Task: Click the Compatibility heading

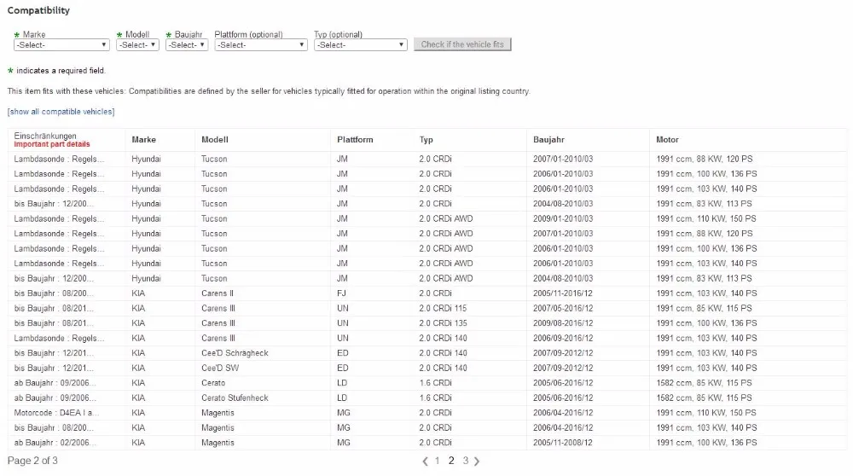Action: click(38, 10)
